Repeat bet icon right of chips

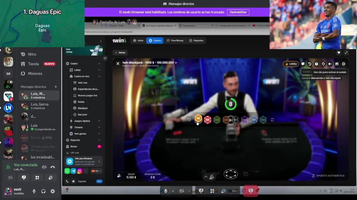coord(272,120)
